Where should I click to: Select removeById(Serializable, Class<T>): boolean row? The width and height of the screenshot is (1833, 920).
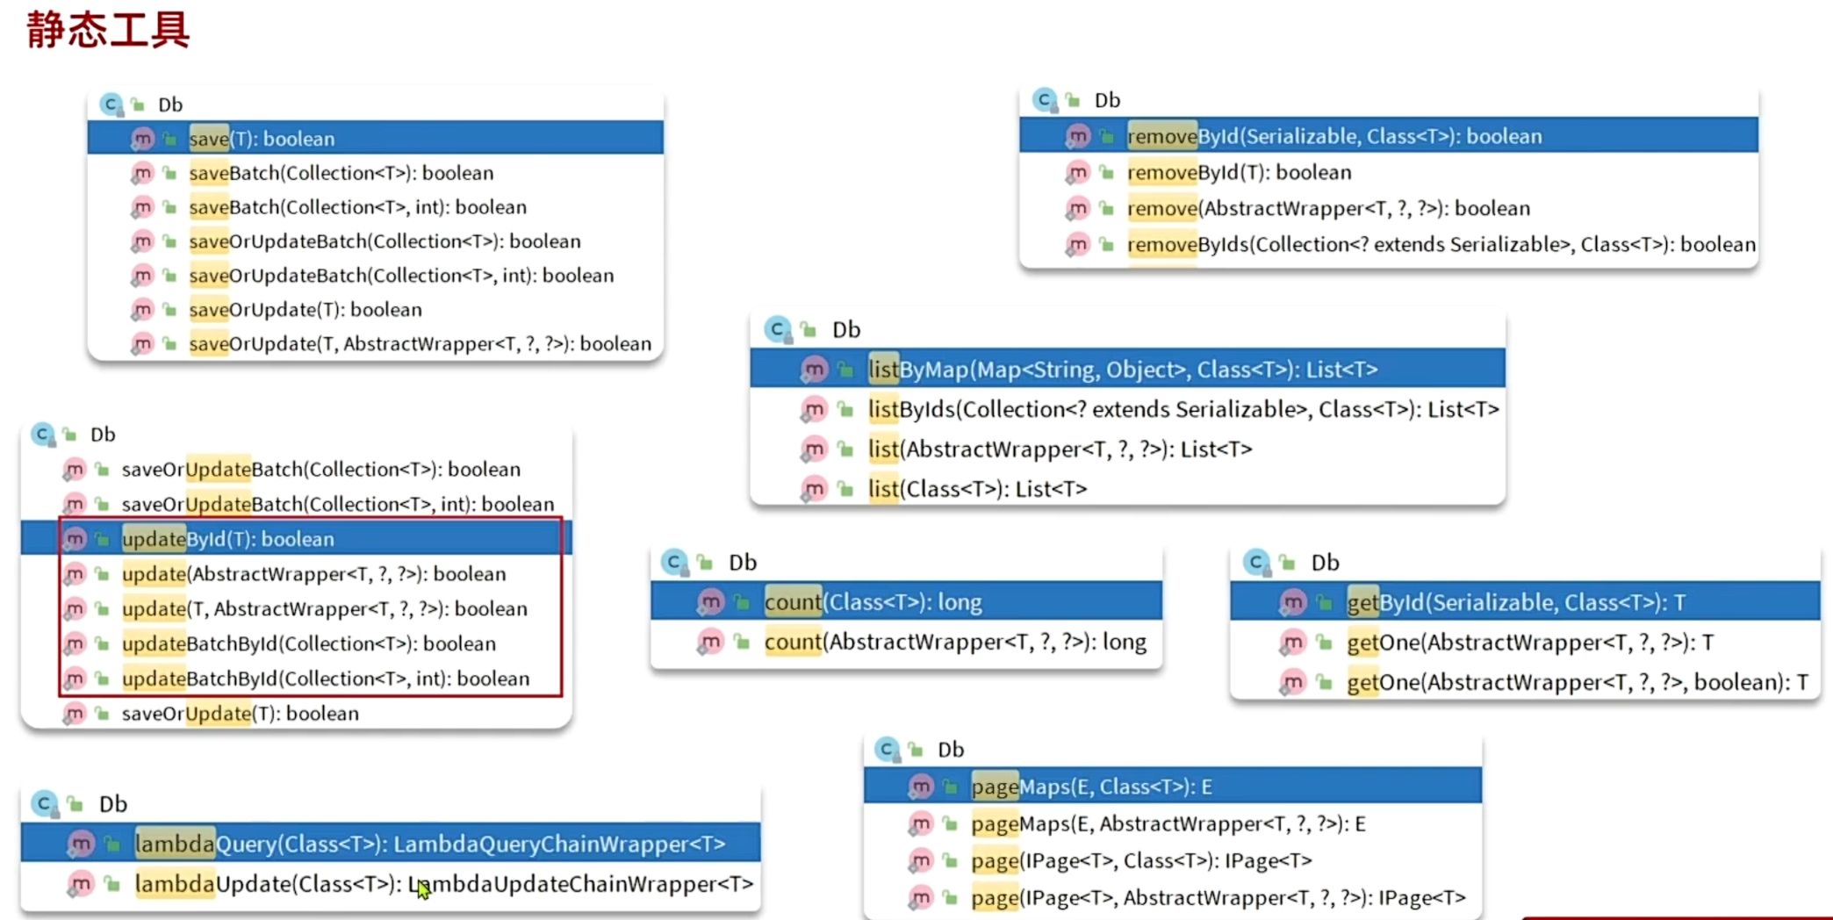pyautogui.click(x=1389, y=136)
